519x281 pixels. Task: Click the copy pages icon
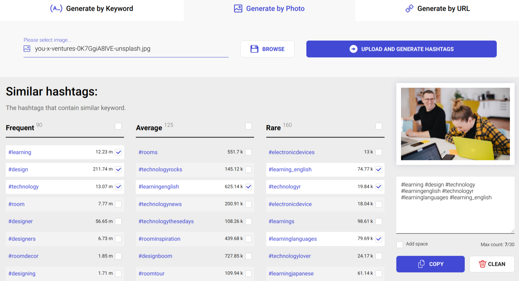coord(421,264)
